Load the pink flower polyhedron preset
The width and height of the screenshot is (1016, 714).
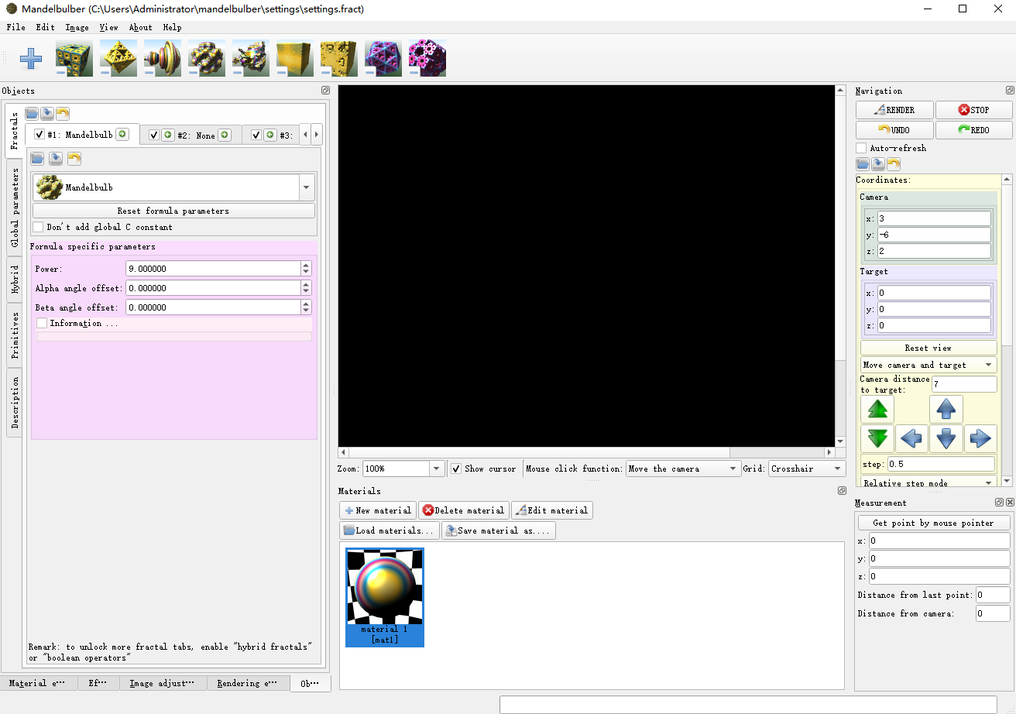[x=427, y=58]
